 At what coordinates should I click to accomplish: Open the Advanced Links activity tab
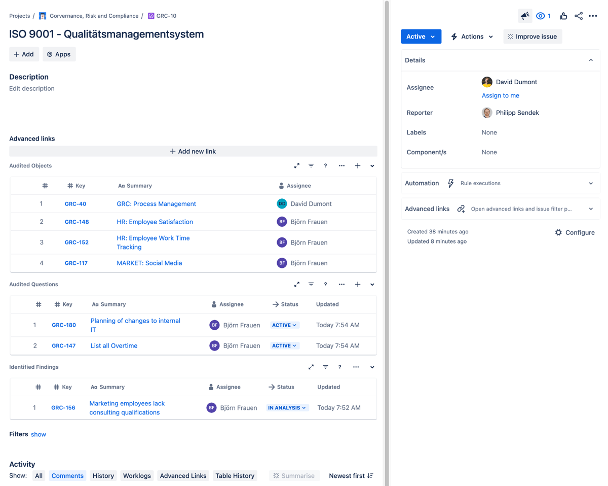pyautogui.click(x=183, y=476)
